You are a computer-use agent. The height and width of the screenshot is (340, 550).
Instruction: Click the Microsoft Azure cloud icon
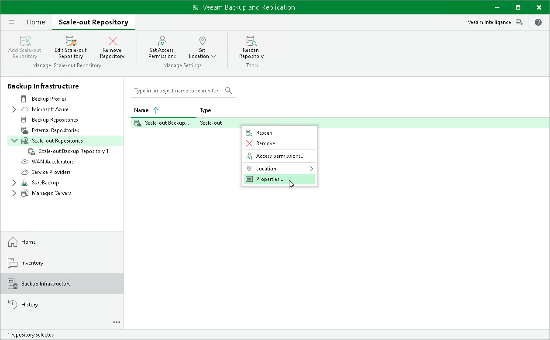[x=24, y=109]
